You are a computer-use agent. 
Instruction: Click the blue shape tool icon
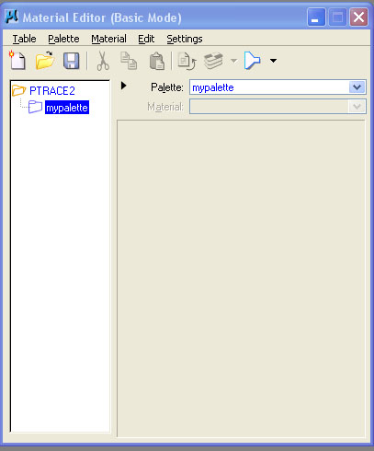[253, 61]
